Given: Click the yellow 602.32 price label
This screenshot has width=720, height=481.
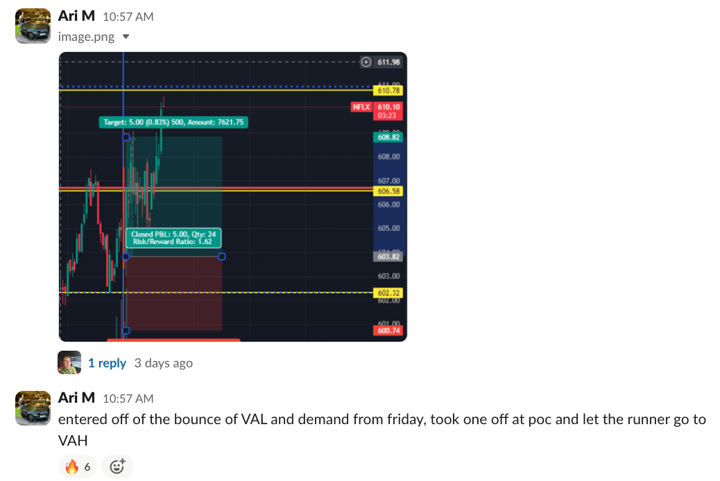Looking at the screenshot, I should pos(389,293).
